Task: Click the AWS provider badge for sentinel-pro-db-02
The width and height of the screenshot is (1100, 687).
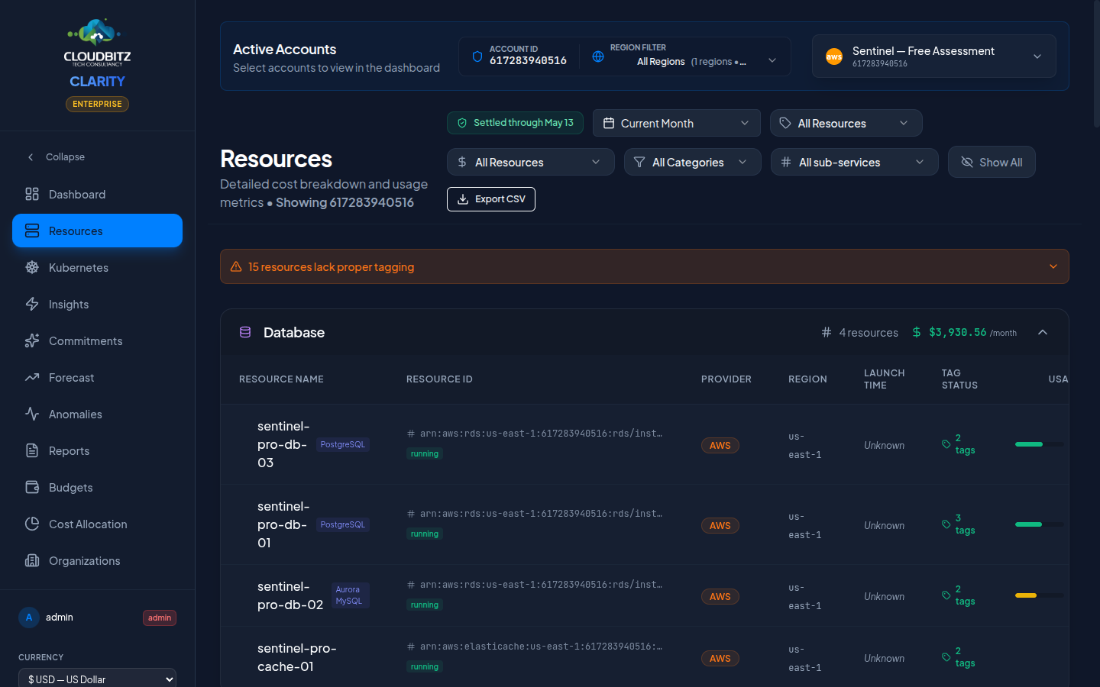Action: [x=720, y=597]
